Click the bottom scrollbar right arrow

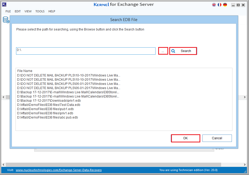pos(245,164)
